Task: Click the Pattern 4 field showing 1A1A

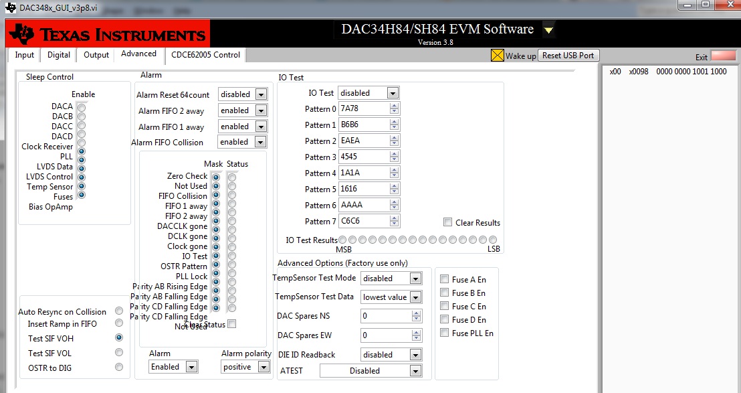Action: pos(364,173)
